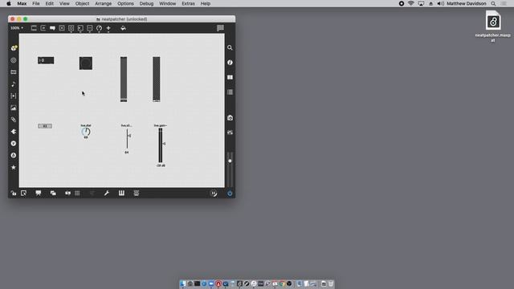514x289 pixels.
Task: Open the Objects browser cube icon
Action: [x=14, y=48]
